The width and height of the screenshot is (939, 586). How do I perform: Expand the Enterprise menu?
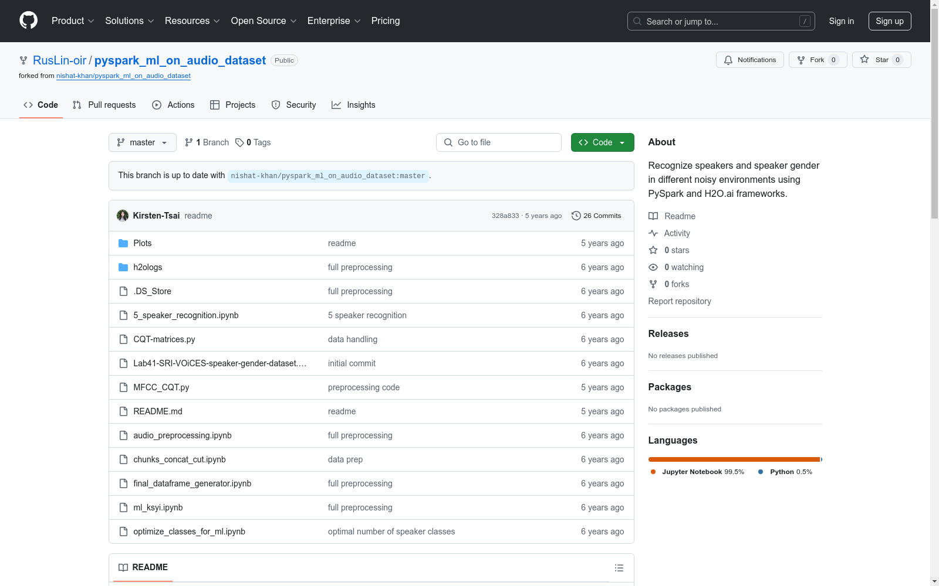(x=334, y=21)
